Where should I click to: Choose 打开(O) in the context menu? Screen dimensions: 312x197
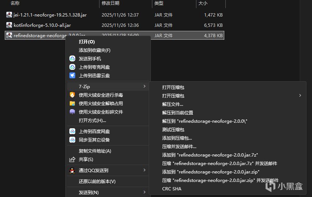click(87, 42)
